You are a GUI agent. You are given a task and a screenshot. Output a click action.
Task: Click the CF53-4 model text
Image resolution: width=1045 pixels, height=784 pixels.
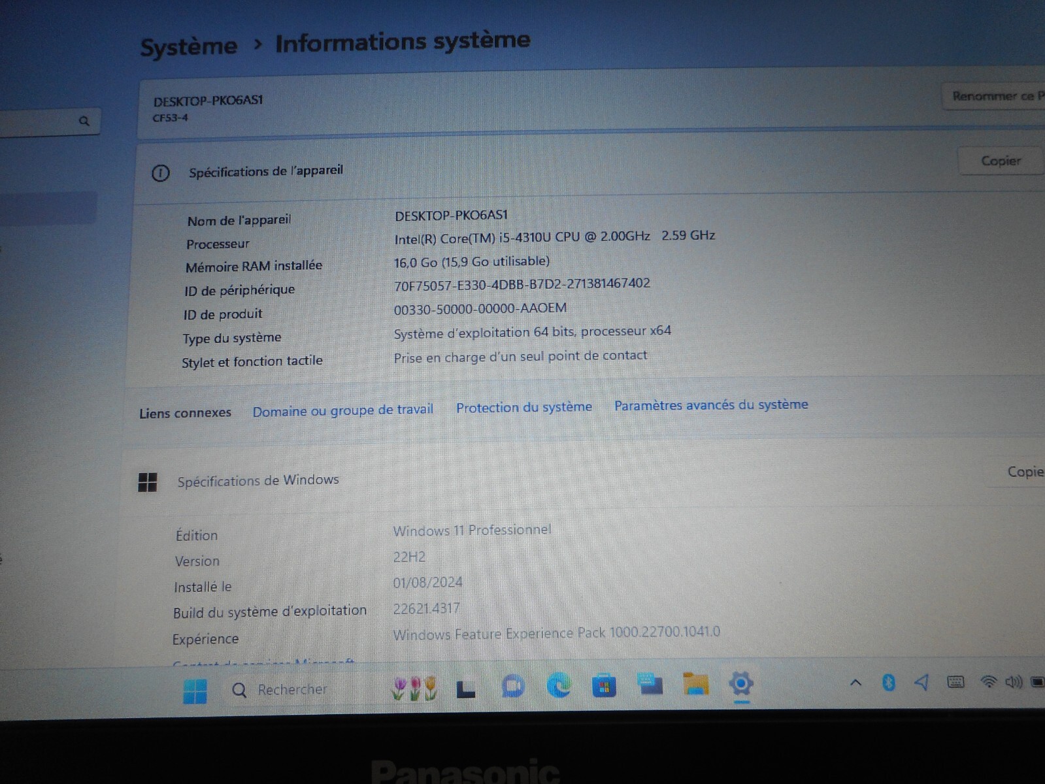click(170, 118)
